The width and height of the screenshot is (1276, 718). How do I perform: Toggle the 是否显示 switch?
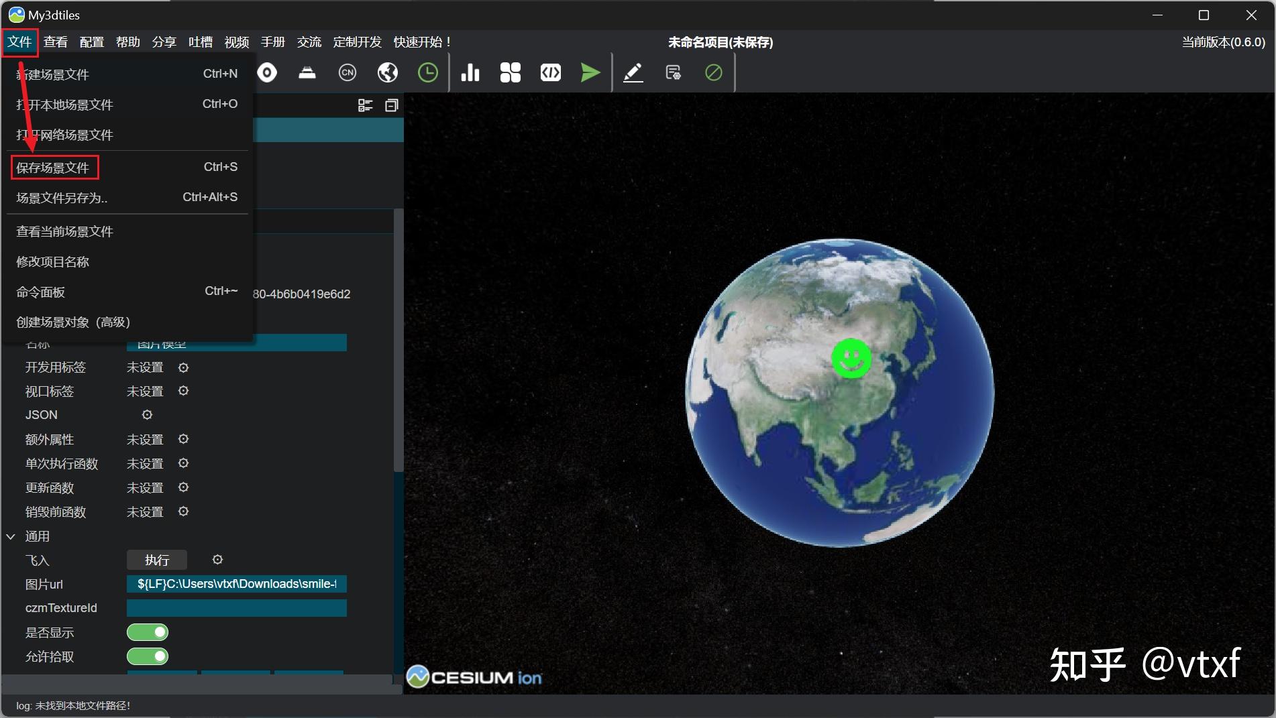coord(148,632)
